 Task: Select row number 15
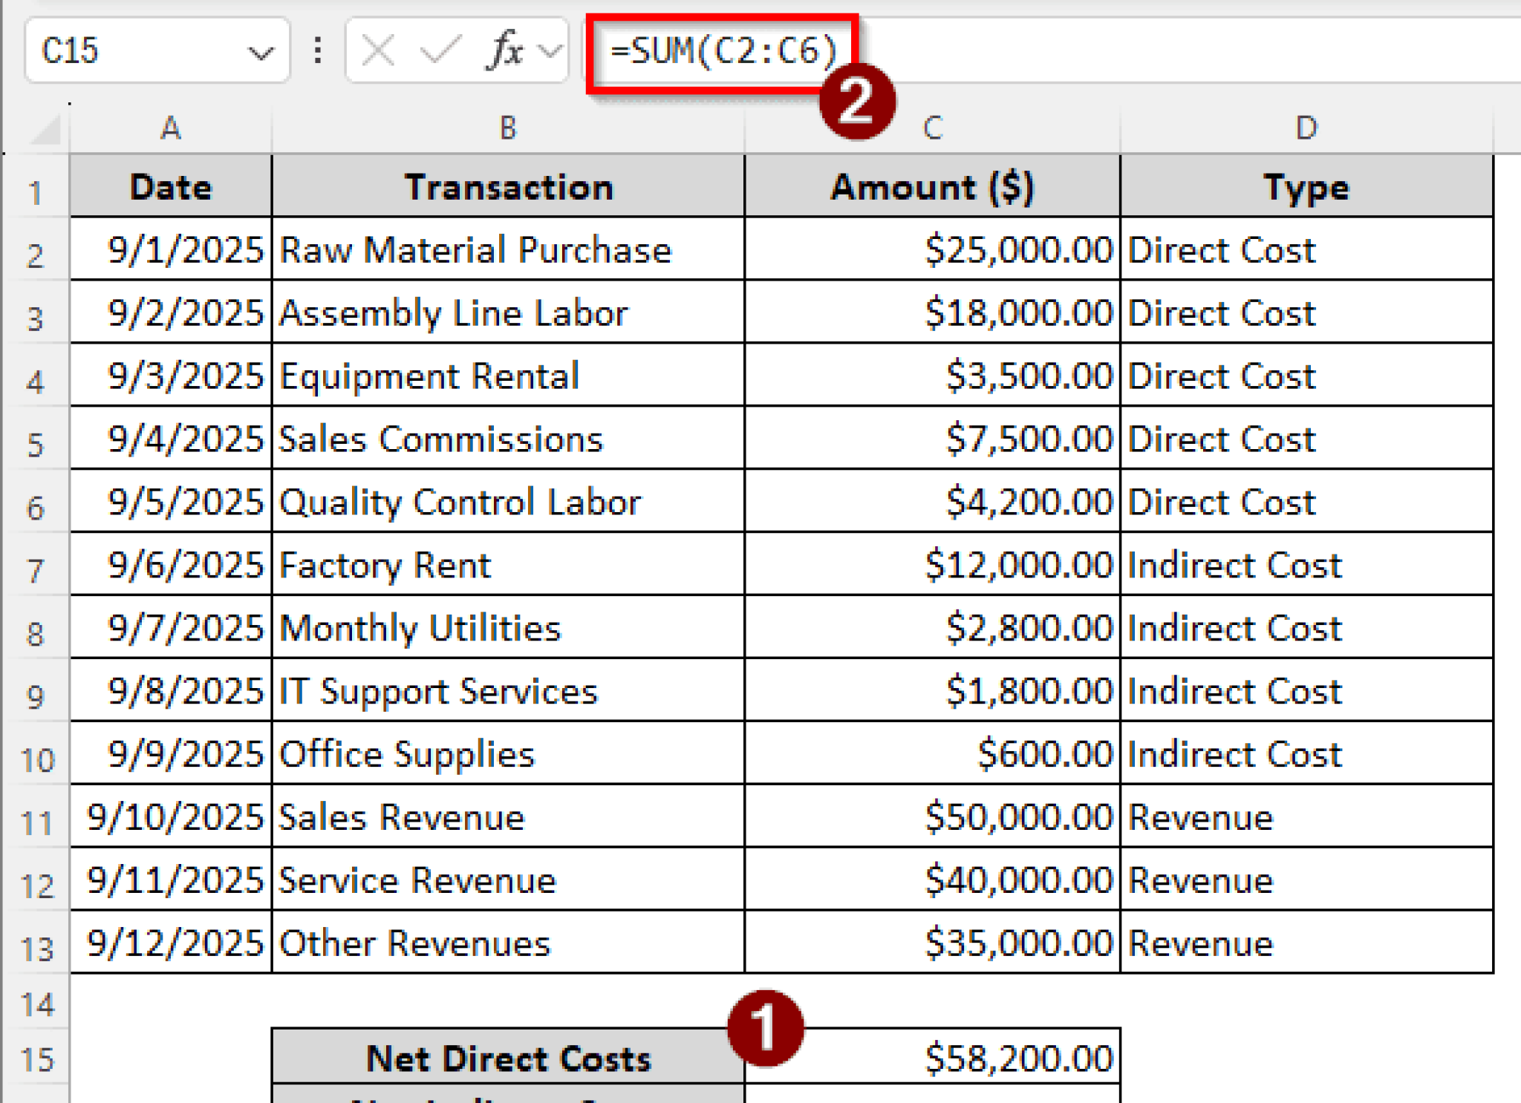(x=39, y=1058)
